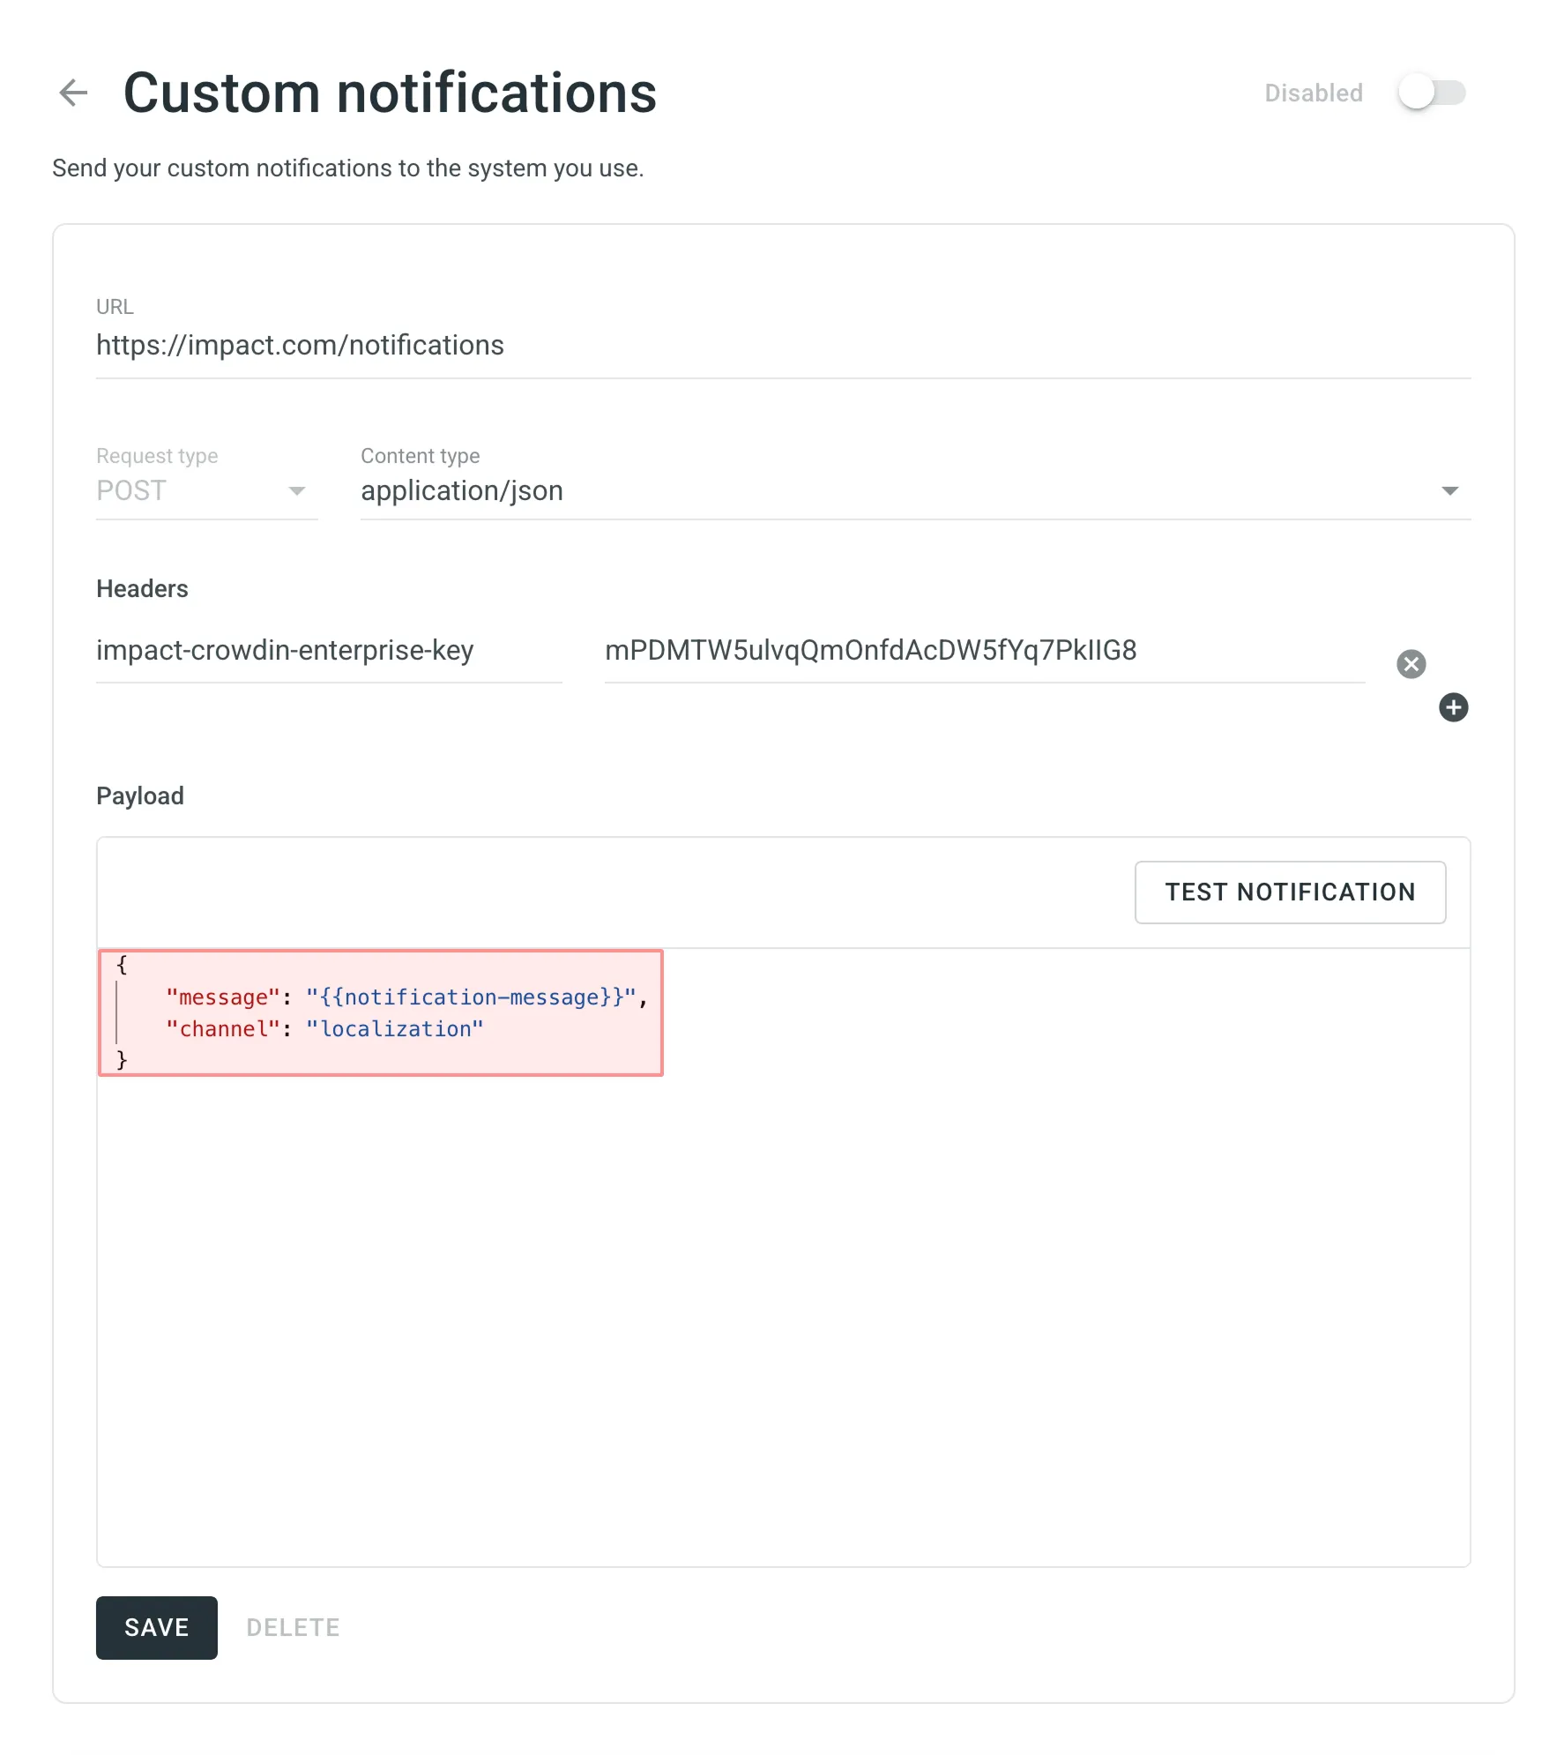Viewport: 1564px width, 1755px height.
Task: Click the Delete button
Action: pyautogui.click(x=293, y=1628)
